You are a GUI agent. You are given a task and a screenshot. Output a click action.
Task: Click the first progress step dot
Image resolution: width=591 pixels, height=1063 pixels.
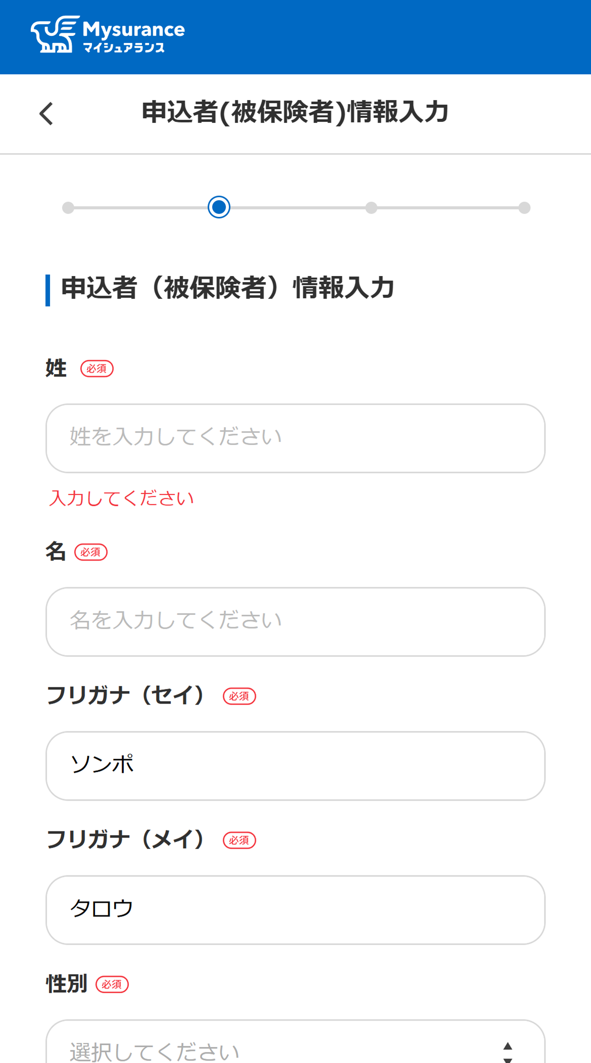(x=68, y=208)
